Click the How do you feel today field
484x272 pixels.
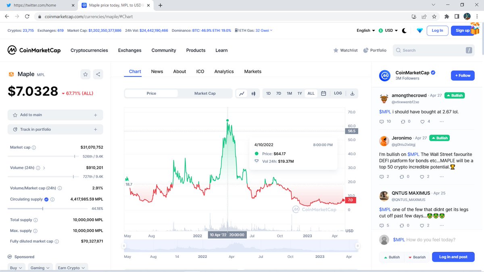click(431, 240)
